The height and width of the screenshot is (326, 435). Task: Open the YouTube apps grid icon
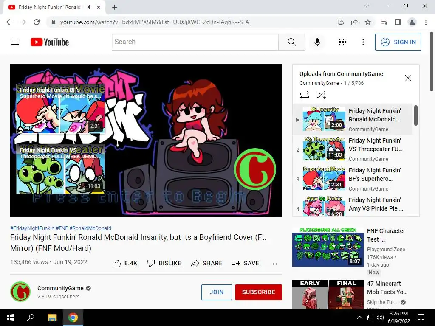point(343,42)
